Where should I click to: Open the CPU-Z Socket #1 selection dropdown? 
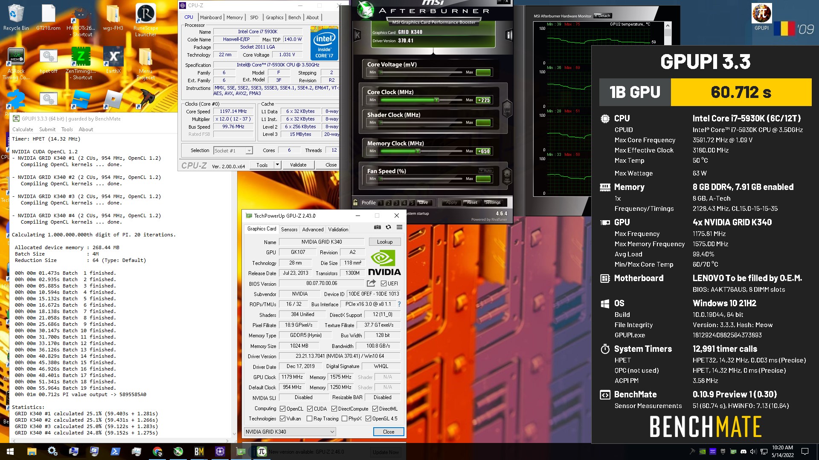pos(233,150)
